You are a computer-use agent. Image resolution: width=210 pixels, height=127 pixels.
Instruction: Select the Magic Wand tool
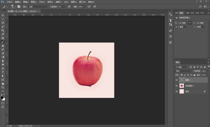3,27
